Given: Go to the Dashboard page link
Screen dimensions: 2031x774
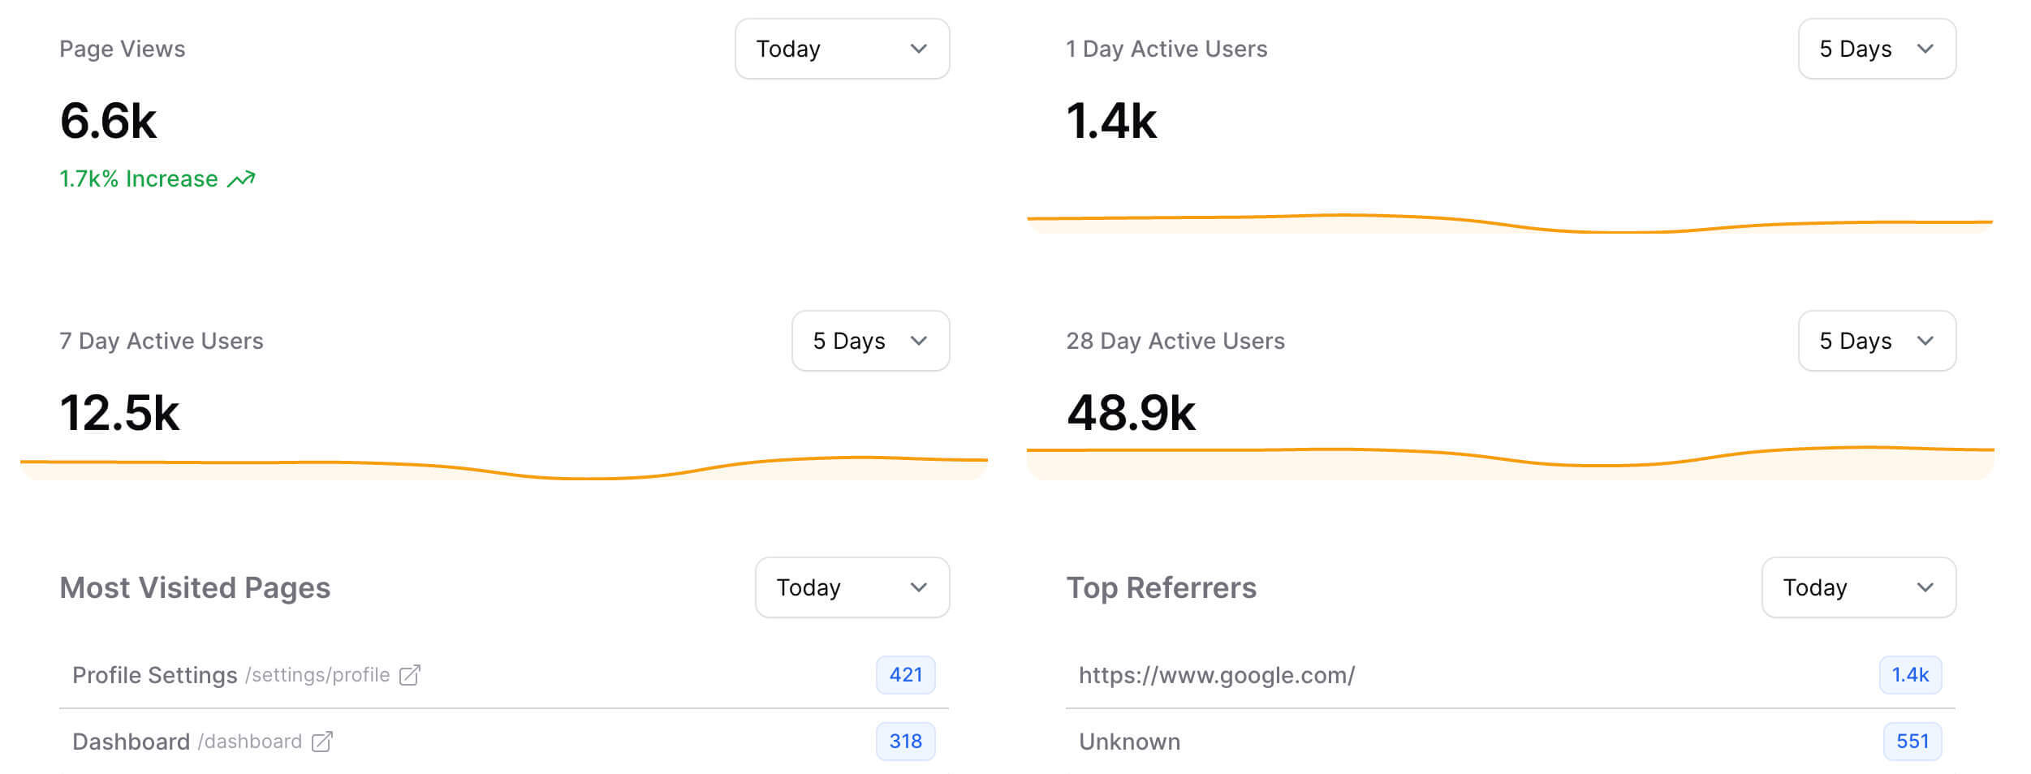Looking at the screenshot, I should point(131,742).
